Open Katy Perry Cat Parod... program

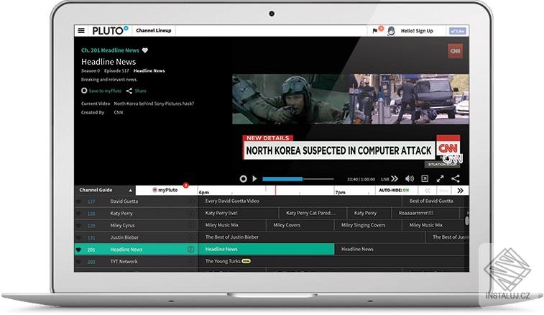tap(313, 214)
